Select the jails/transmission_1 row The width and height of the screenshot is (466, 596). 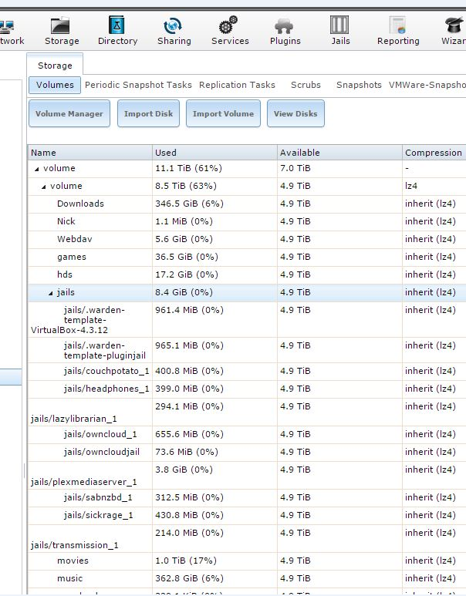[247, 539]
